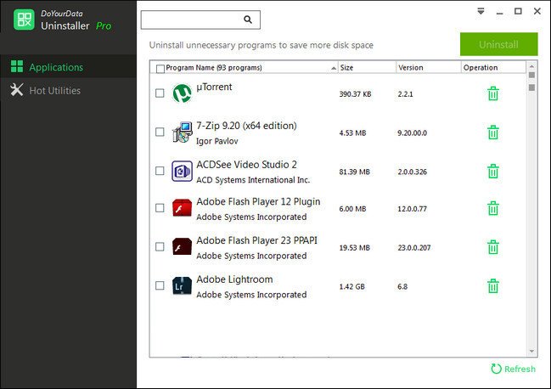Click the Operation column header
Screen dimensions: 551x389
click(493, 67)
